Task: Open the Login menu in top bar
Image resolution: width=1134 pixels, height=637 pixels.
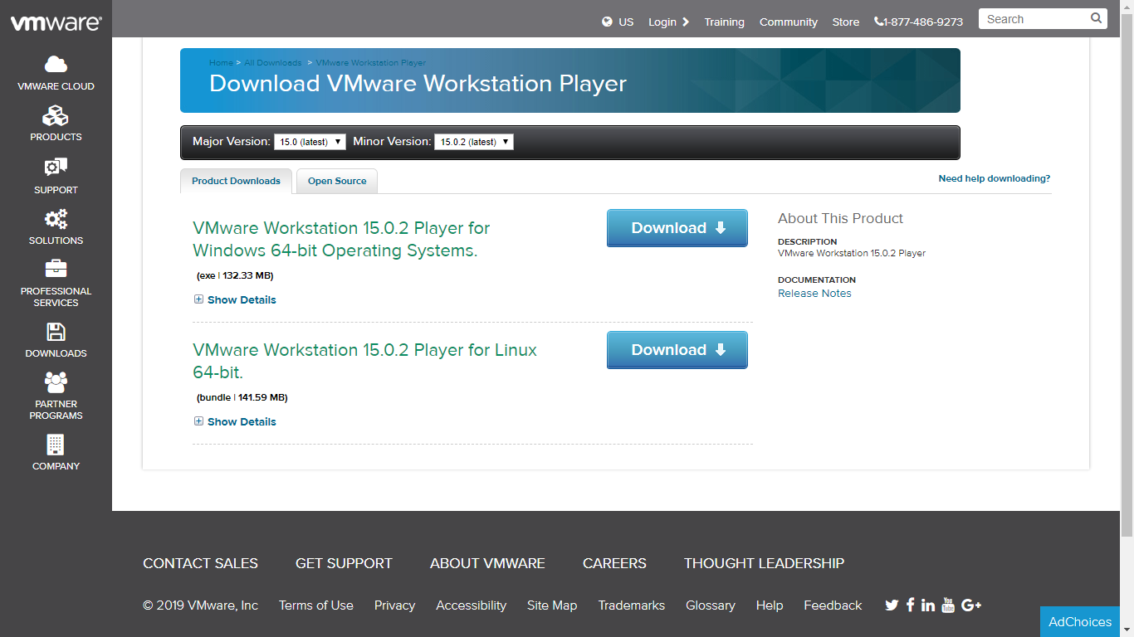Action: point(668,22)
